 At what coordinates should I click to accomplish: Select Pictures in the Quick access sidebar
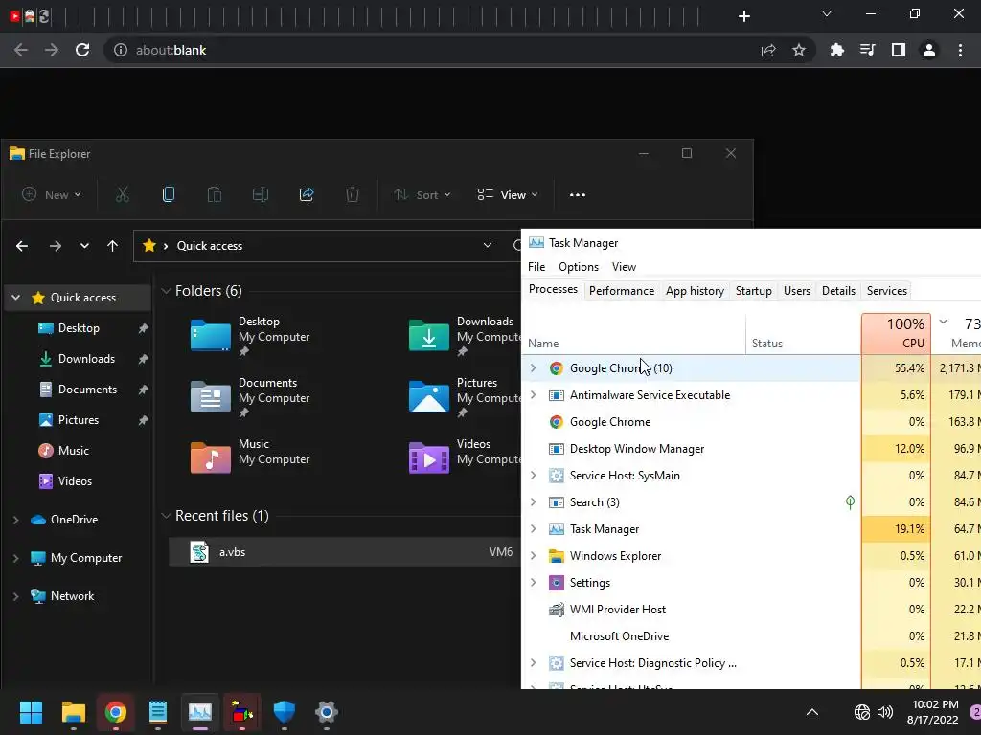click(79, 420)
